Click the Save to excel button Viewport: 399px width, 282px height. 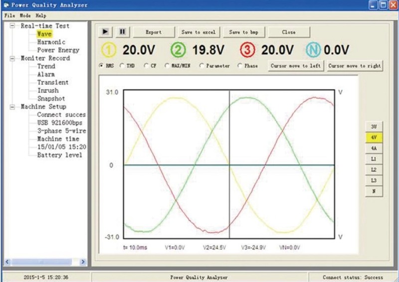coord(198,32)
